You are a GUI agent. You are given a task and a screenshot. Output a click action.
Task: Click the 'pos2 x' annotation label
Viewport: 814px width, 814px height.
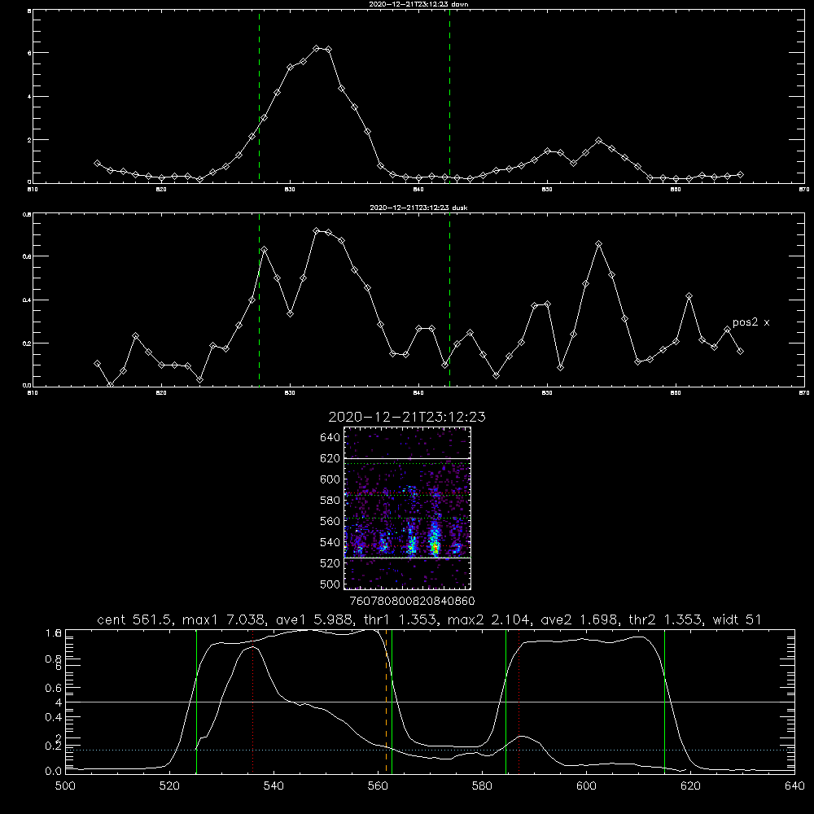[x=751, y=322]
